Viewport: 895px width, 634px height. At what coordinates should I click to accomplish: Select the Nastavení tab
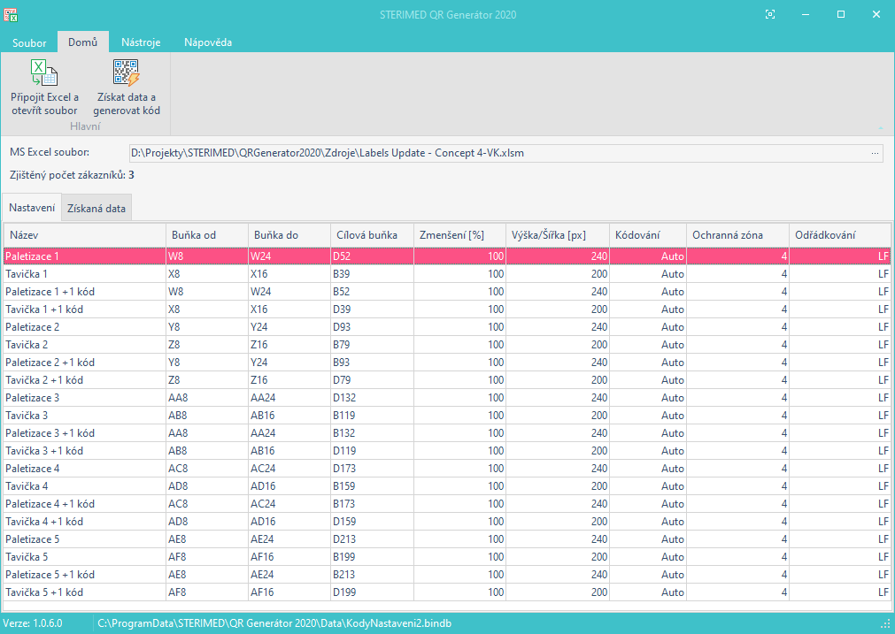[32, 207]
